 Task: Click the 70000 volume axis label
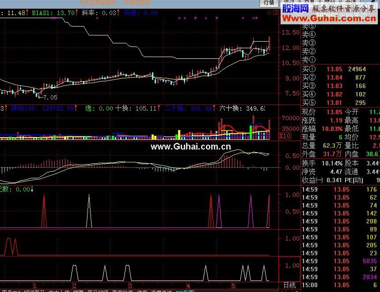[x=290, y=119]
